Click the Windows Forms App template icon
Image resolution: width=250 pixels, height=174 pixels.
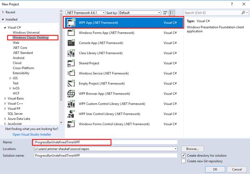71,33
